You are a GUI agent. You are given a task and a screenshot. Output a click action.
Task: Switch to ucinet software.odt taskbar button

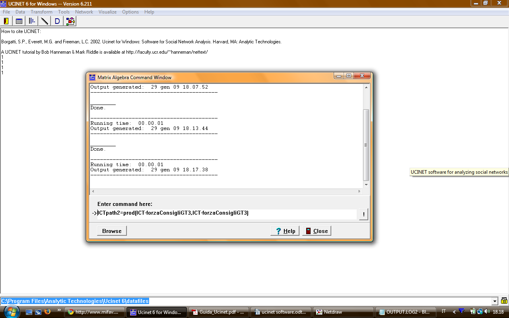(x=281, y=312)
